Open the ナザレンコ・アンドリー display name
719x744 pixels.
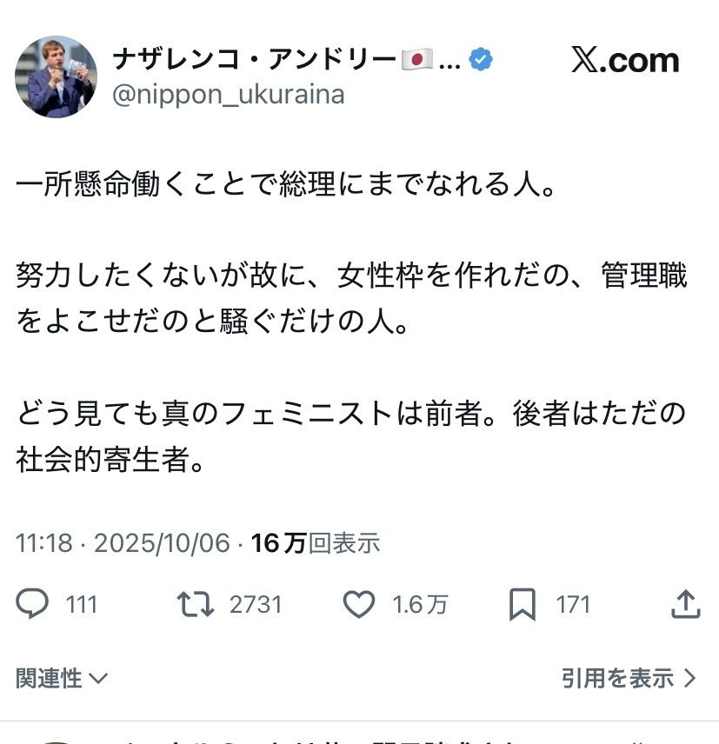(255, 60)
